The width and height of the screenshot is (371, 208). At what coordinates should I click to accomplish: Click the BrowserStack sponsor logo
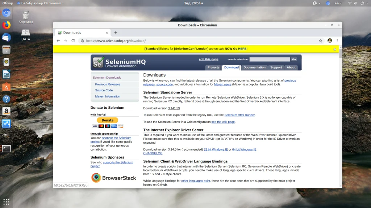point(113,178)
